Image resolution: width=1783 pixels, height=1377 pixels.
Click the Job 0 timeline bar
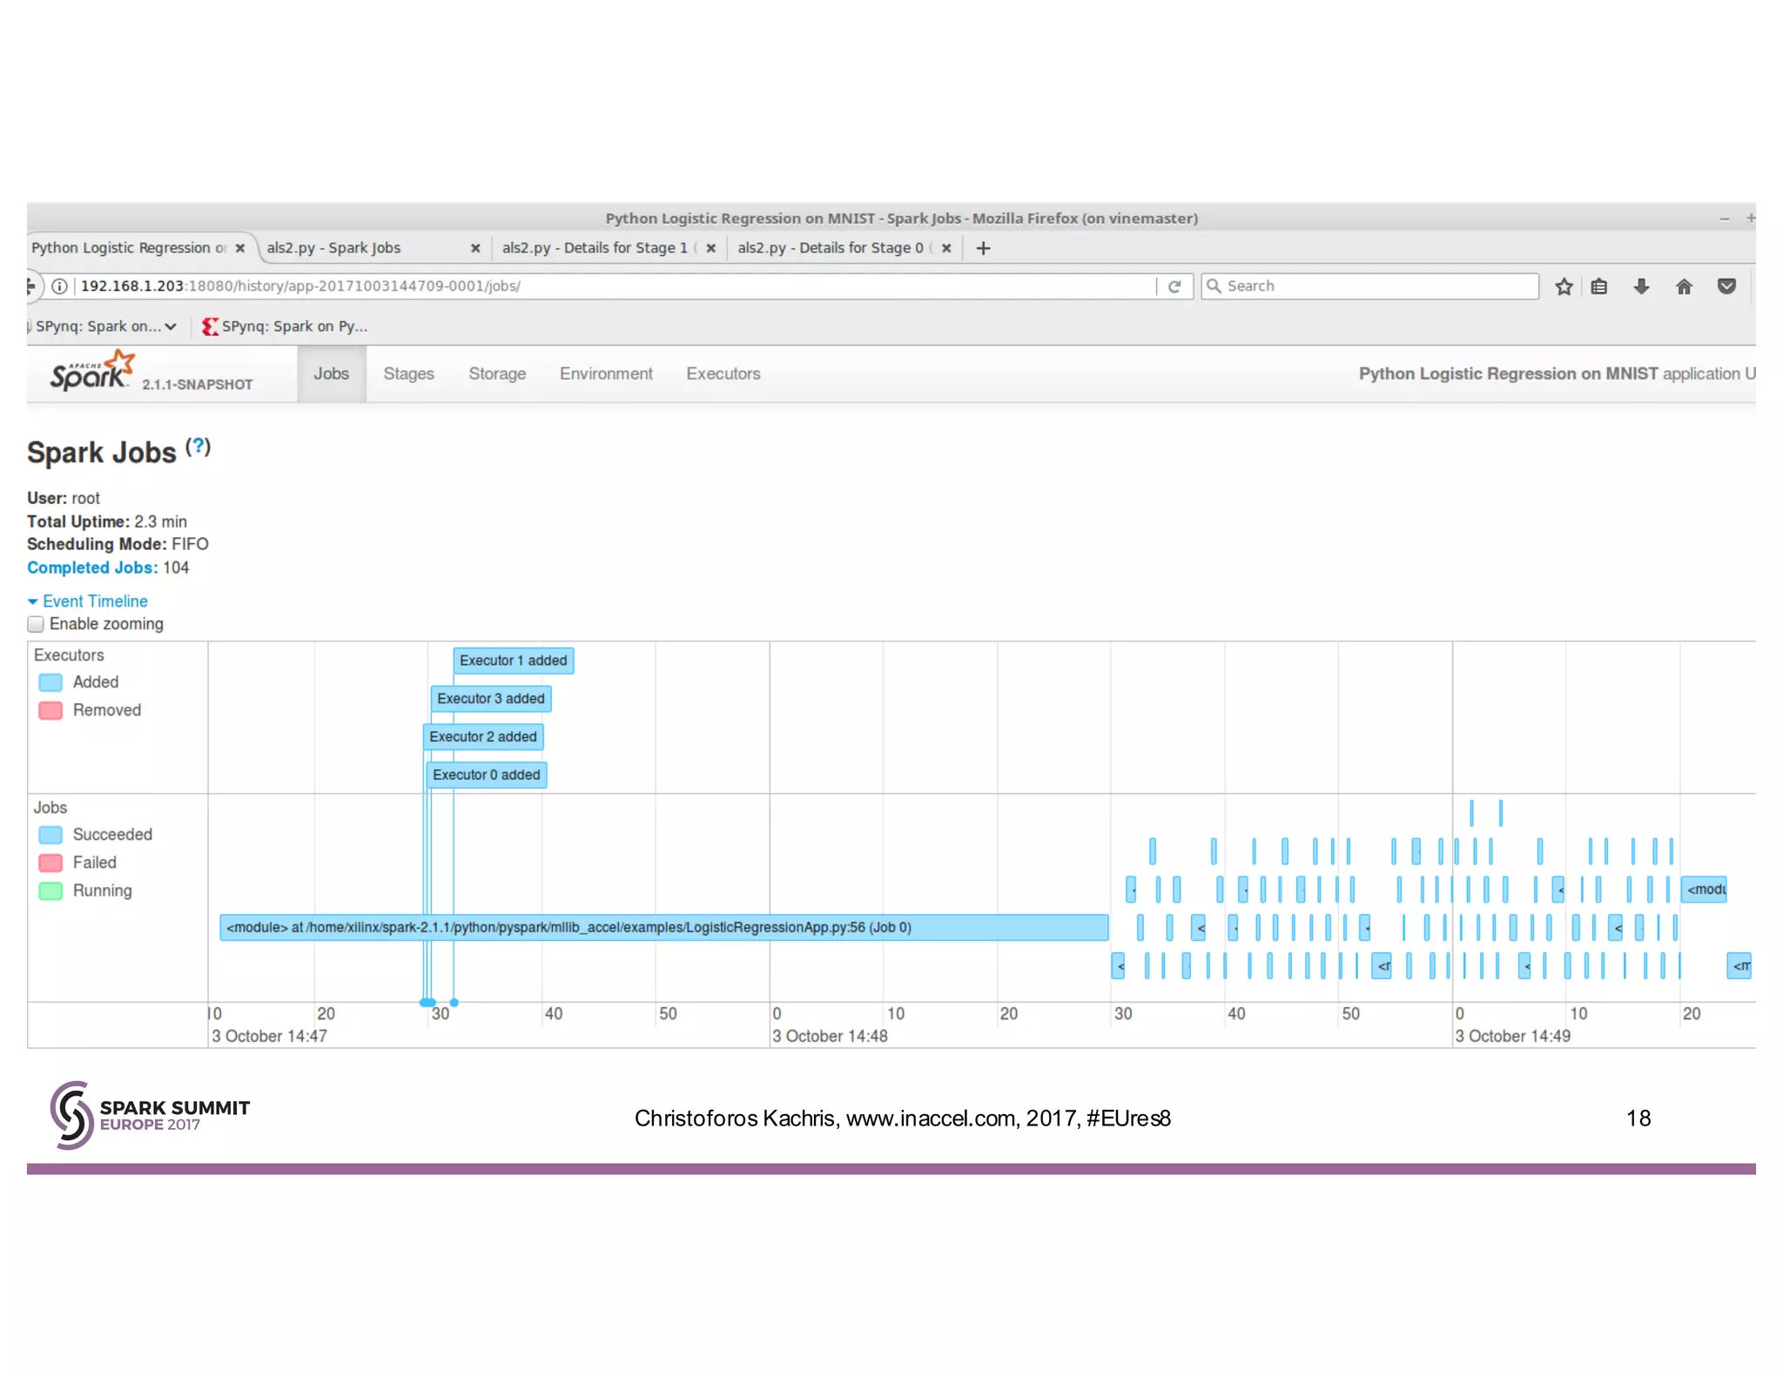(663, 927)
